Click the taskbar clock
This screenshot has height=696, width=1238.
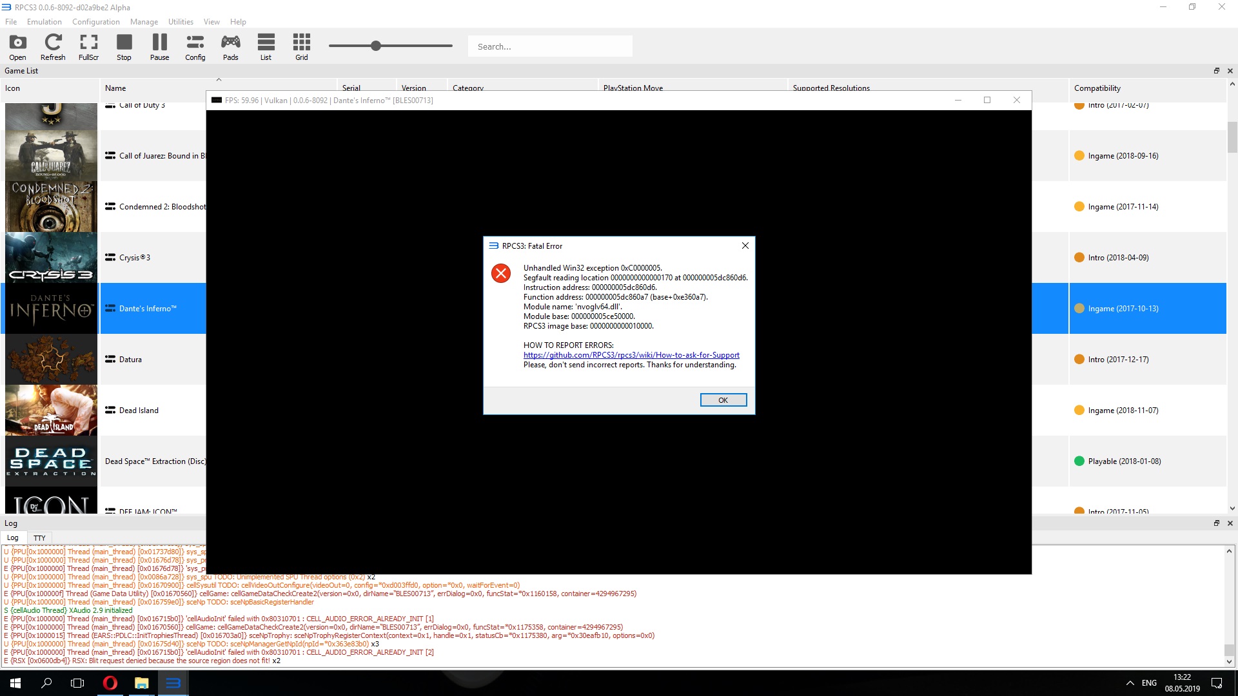1182,682
